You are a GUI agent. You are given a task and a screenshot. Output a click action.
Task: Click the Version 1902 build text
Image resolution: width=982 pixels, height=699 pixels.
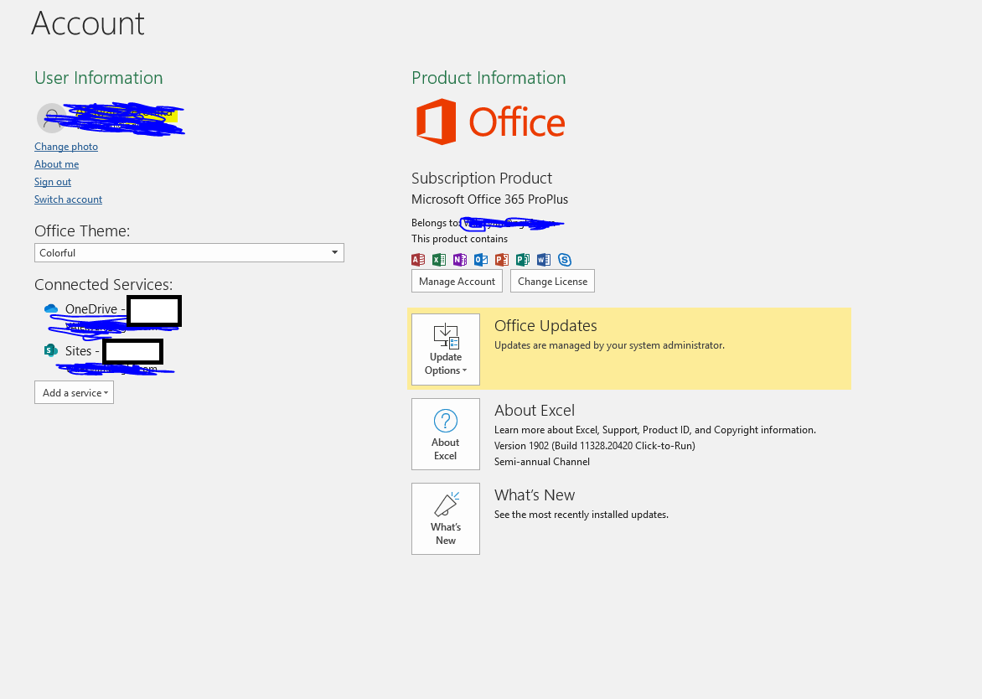(x=594, y=446)
